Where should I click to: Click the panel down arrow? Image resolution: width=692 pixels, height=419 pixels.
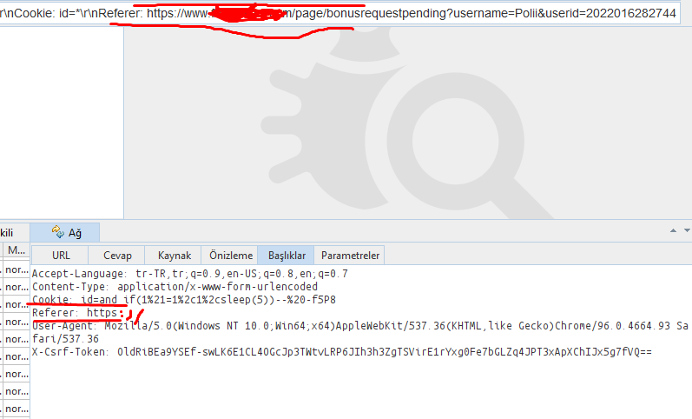point(687,230)
